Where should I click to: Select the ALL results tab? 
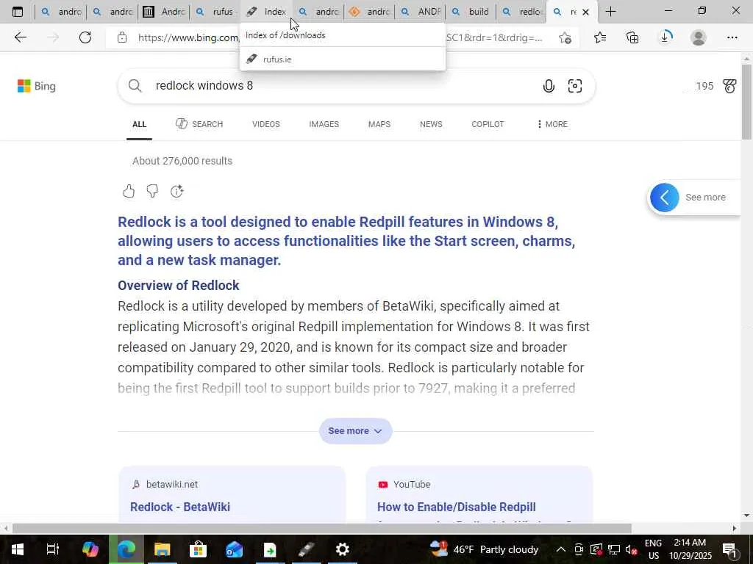(x=139, y=124)
